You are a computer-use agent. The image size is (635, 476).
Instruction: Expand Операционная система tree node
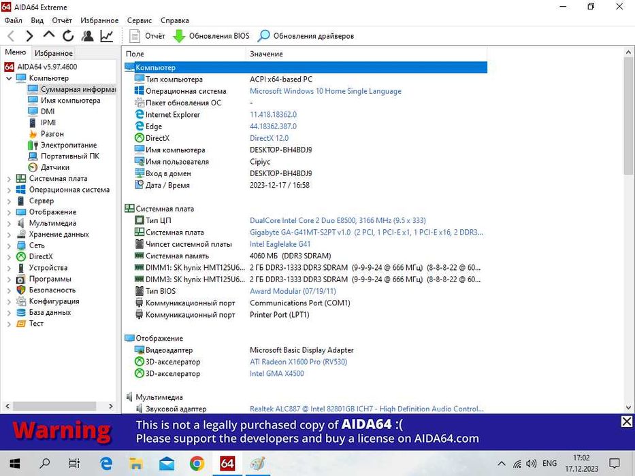[x=9, y=190]
